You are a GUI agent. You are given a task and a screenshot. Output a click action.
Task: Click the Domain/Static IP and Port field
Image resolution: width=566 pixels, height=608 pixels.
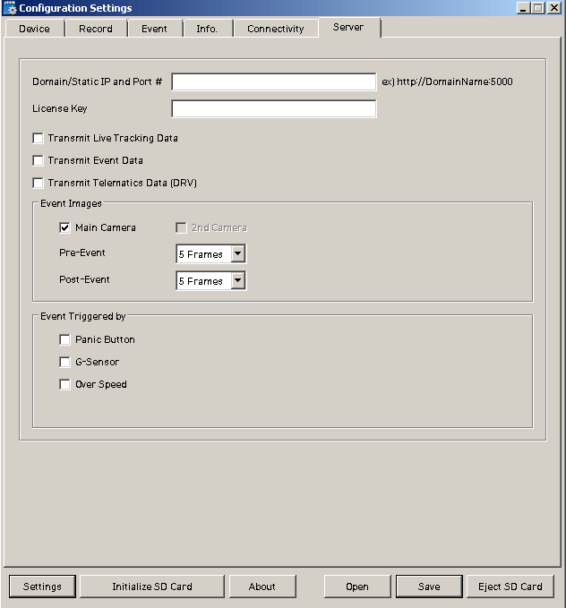tap(273, 81)
